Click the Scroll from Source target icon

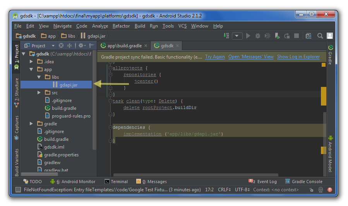(61, 46)
